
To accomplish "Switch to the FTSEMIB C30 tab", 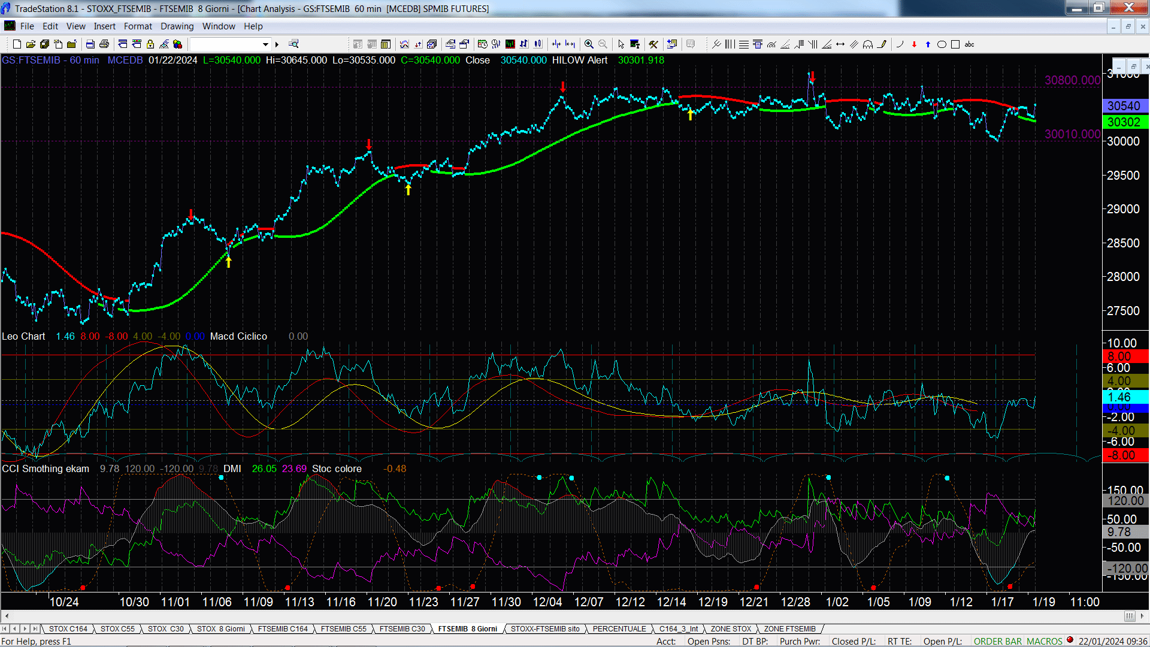I will pyautogui.click(x=402, y=629).
